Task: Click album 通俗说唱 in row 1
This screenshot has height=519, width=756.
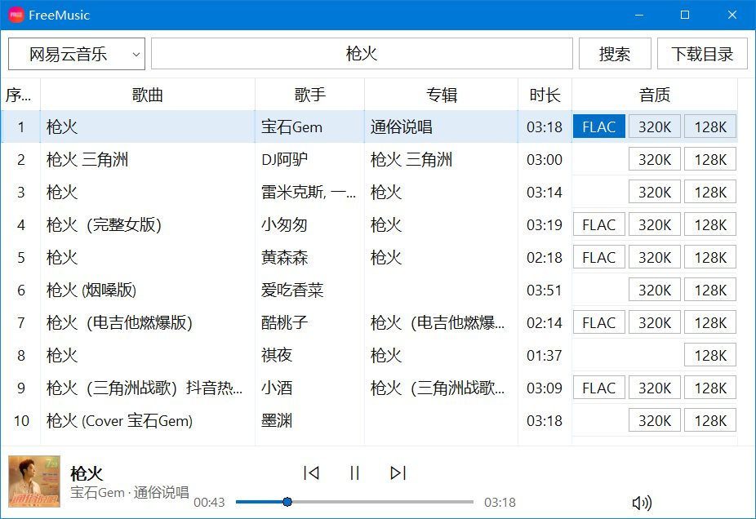Action: click(401, 126)
